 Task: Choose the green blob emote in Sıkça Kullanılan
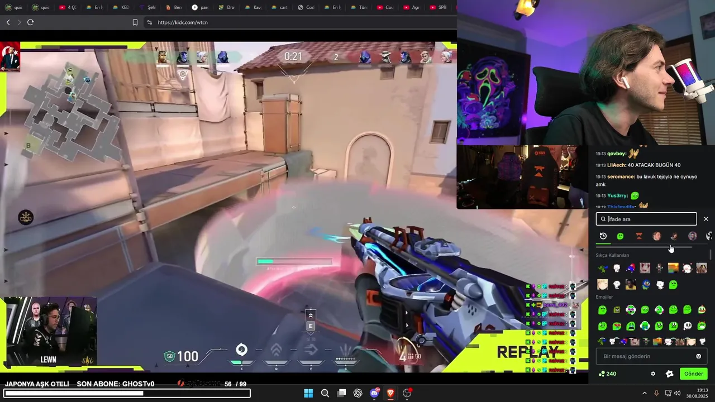click(673, 285)
